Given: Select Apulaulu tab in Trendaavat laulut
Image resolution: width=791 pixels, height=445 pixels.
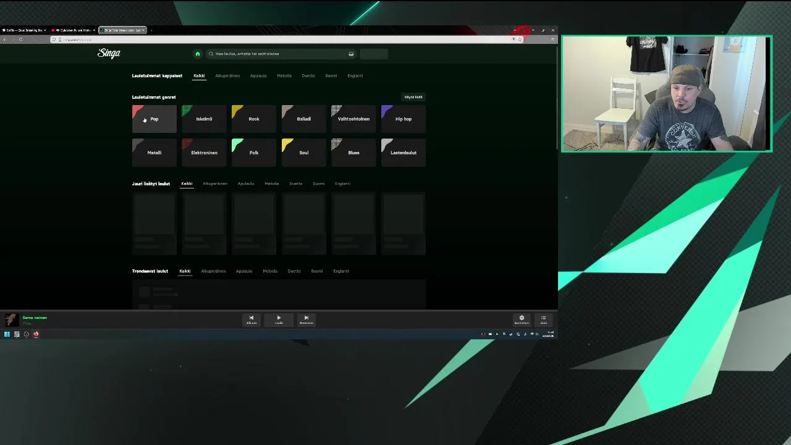Looking at the screenshot, I should tap(244, 271).
